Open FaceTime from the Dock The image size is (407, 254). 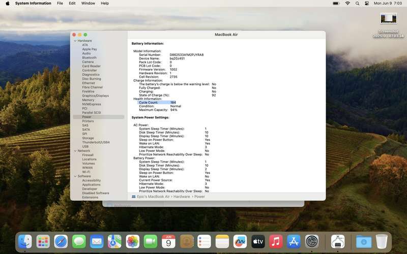click(x=151, y=241)
